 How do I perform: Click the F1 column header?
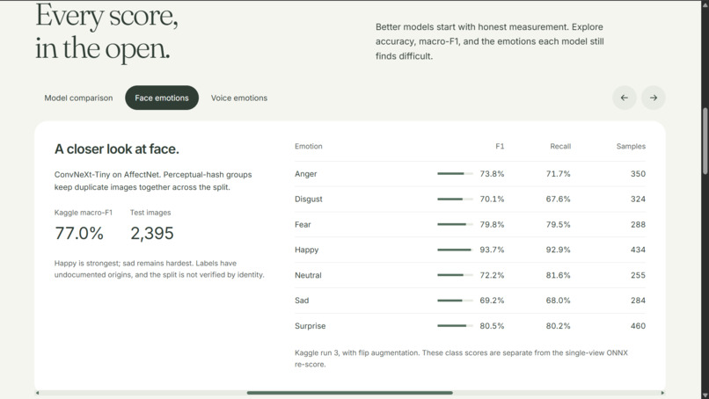point(500,147)
